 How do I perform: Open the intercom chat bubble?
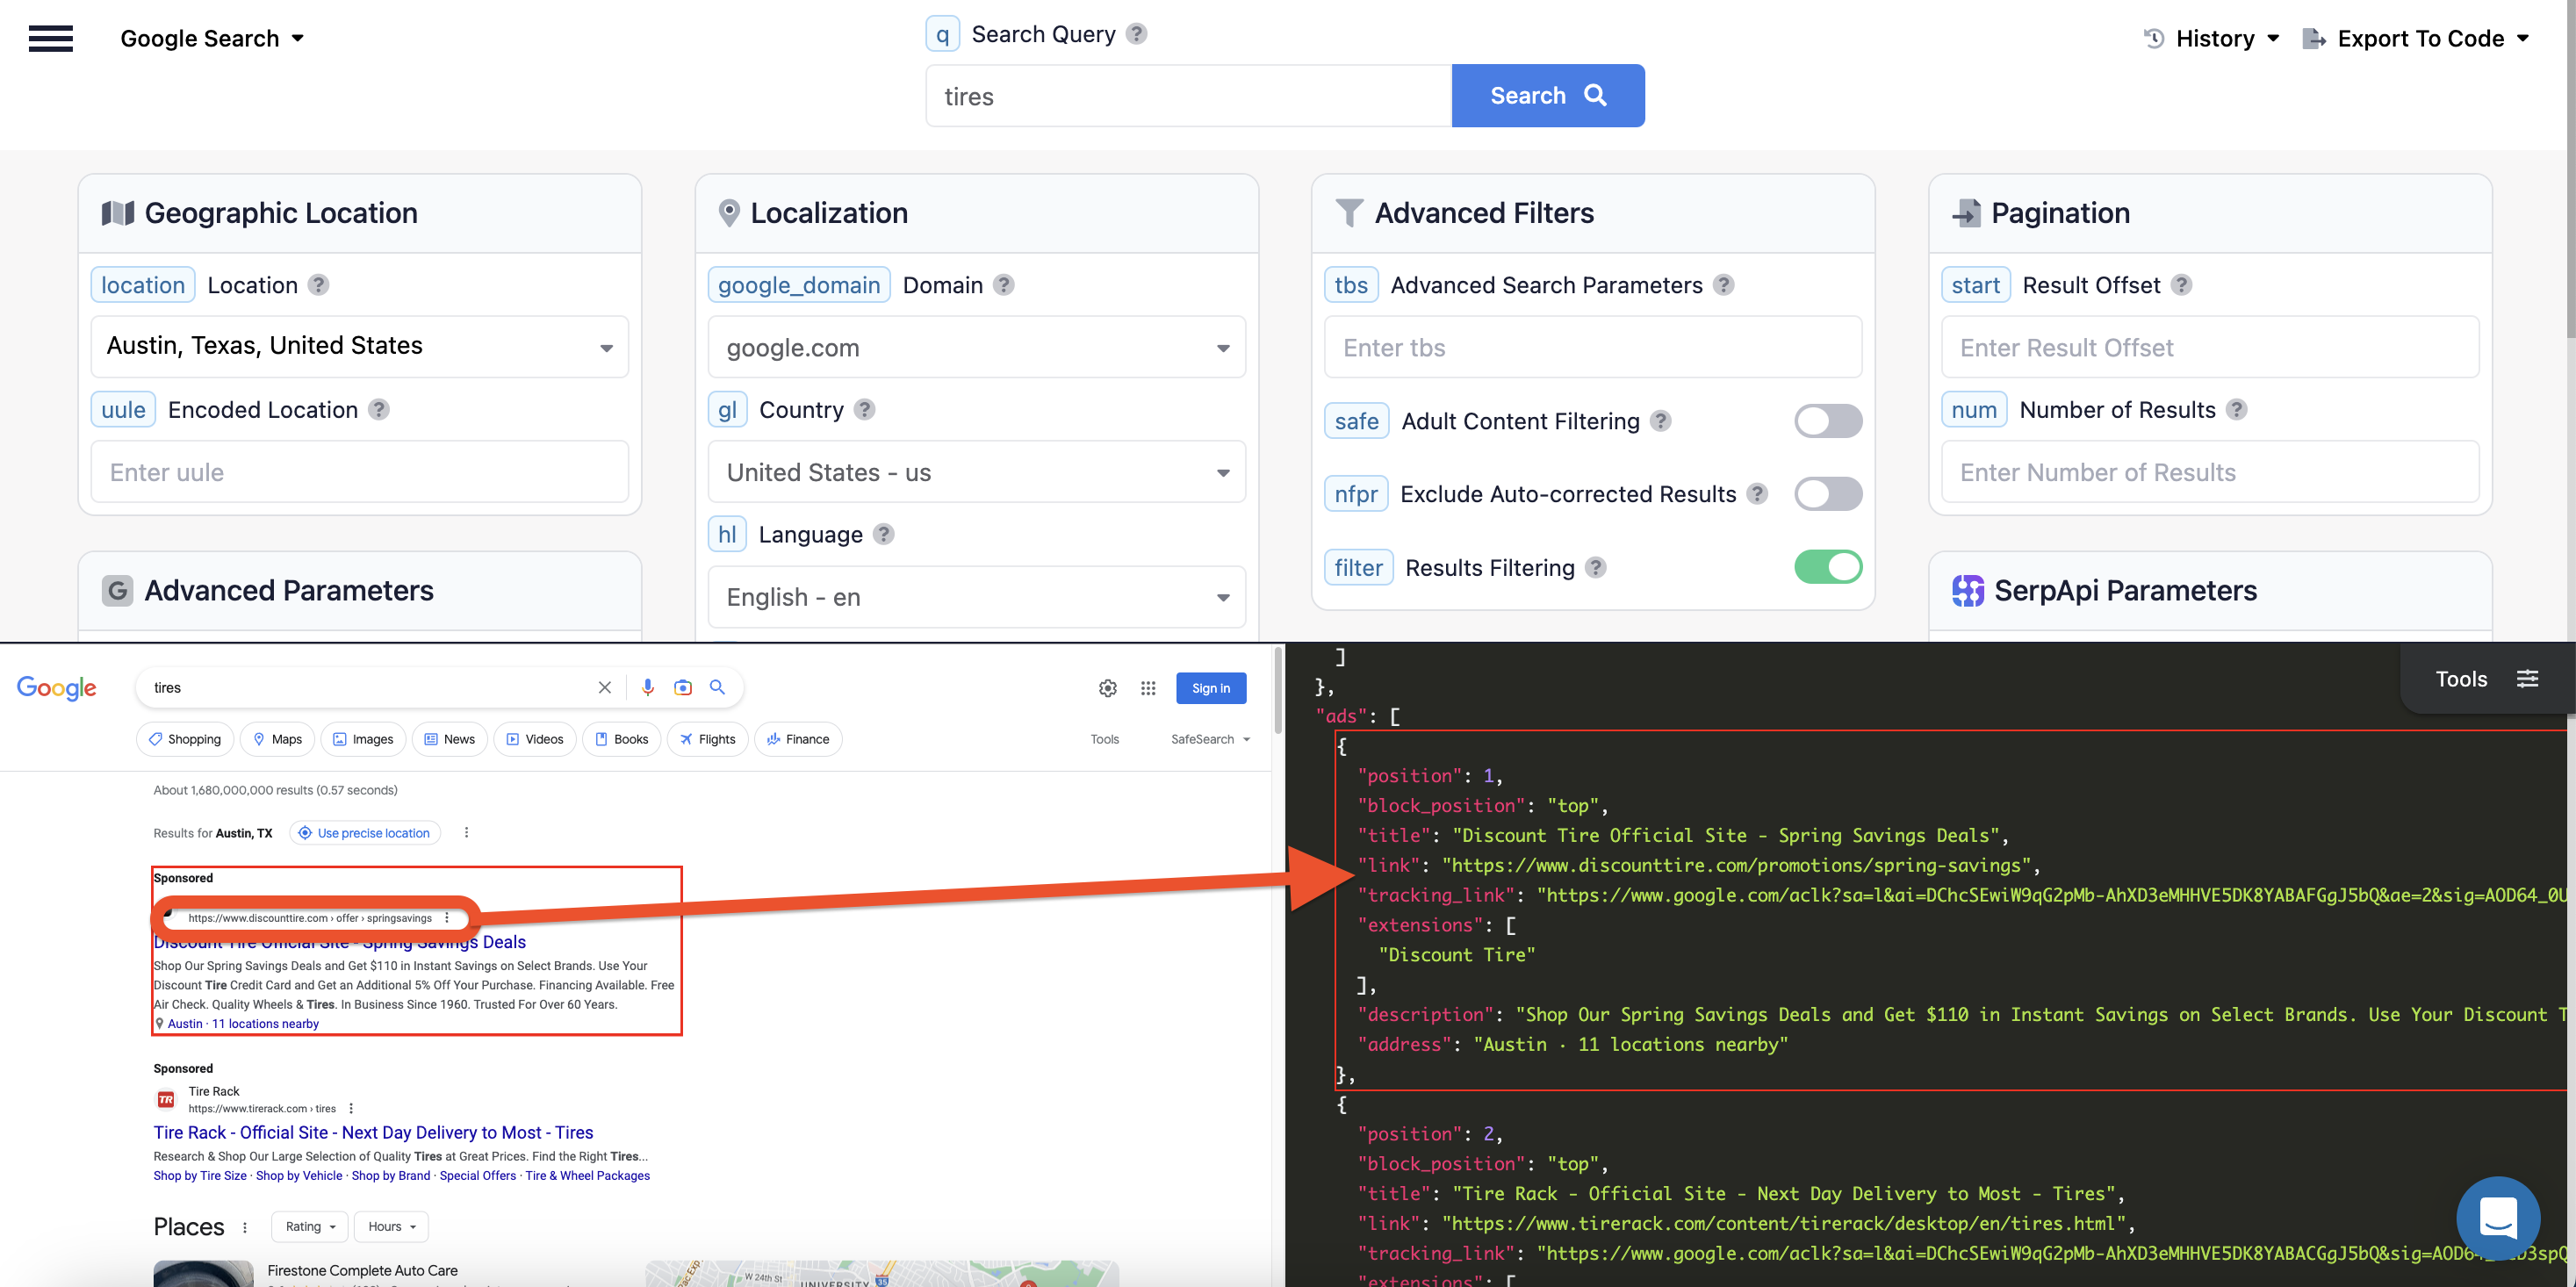point(2499,1219)
